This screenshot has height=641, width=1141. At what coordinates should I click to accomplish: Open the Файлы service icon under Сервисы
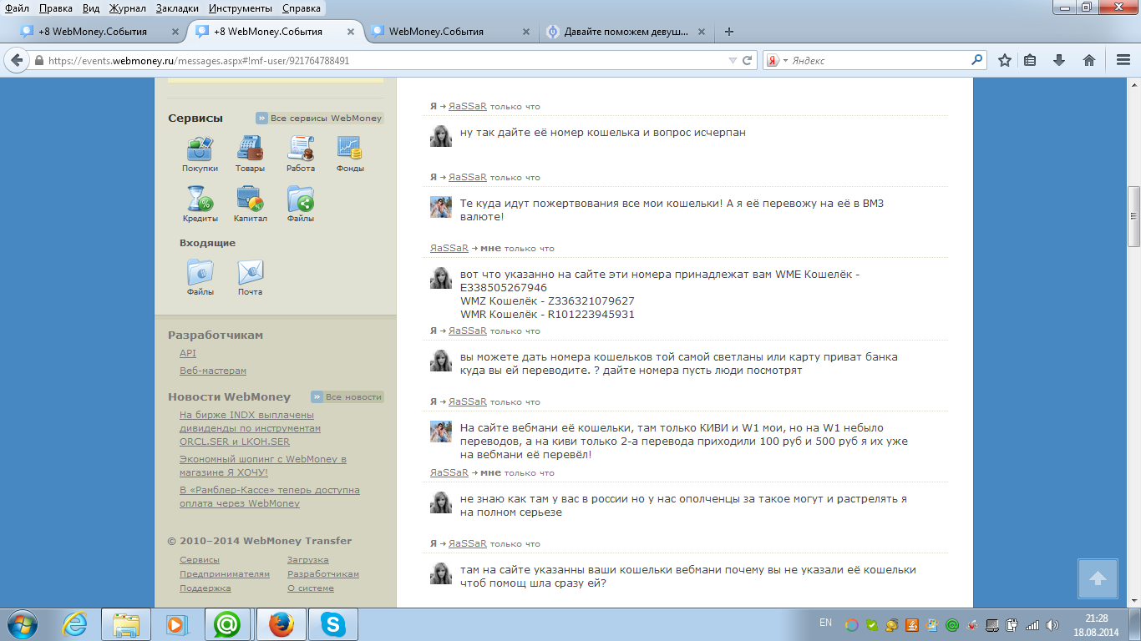301,199
